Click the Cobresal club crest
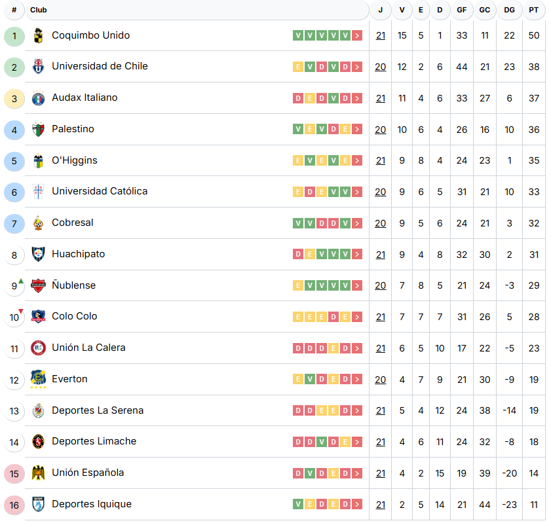Viewport: 551px width, 523px height. coord(38,223)
